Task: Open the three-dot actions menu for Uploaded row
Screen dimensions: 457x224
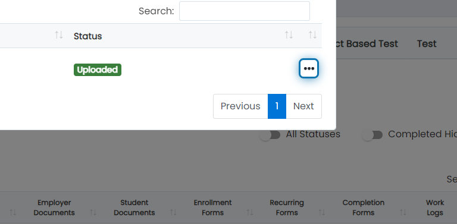Action: (309, 69)
